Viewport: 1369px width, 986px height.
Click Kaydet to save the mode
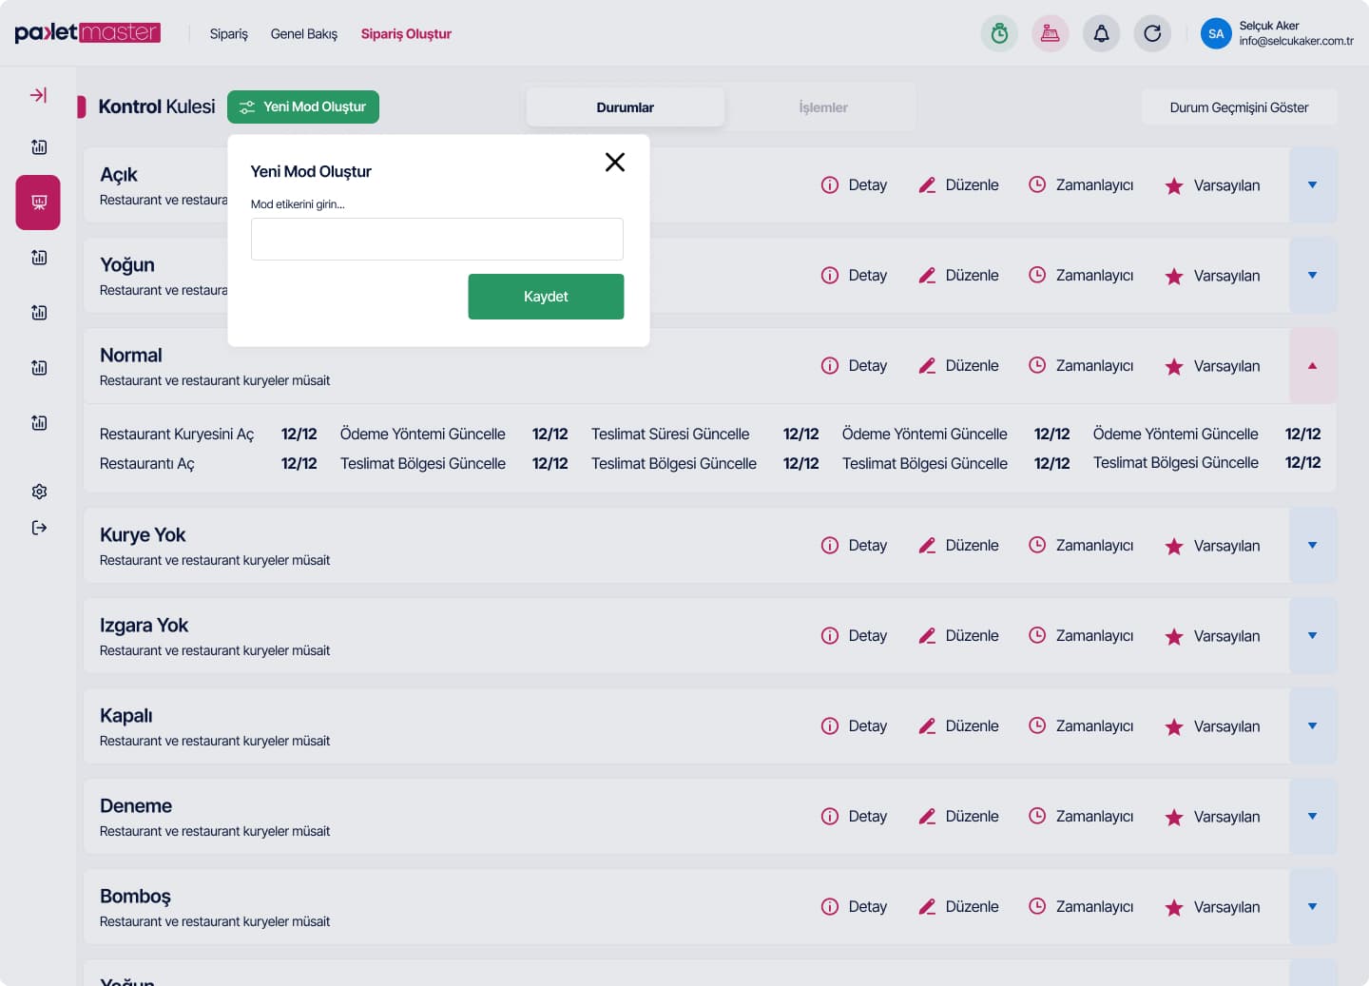coord(546,297)
